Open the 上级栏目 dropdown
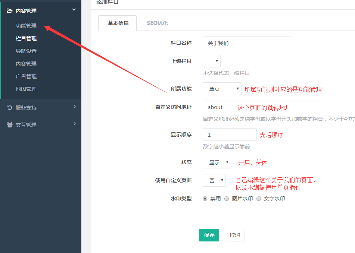355x253 pixels. point(212,61)
